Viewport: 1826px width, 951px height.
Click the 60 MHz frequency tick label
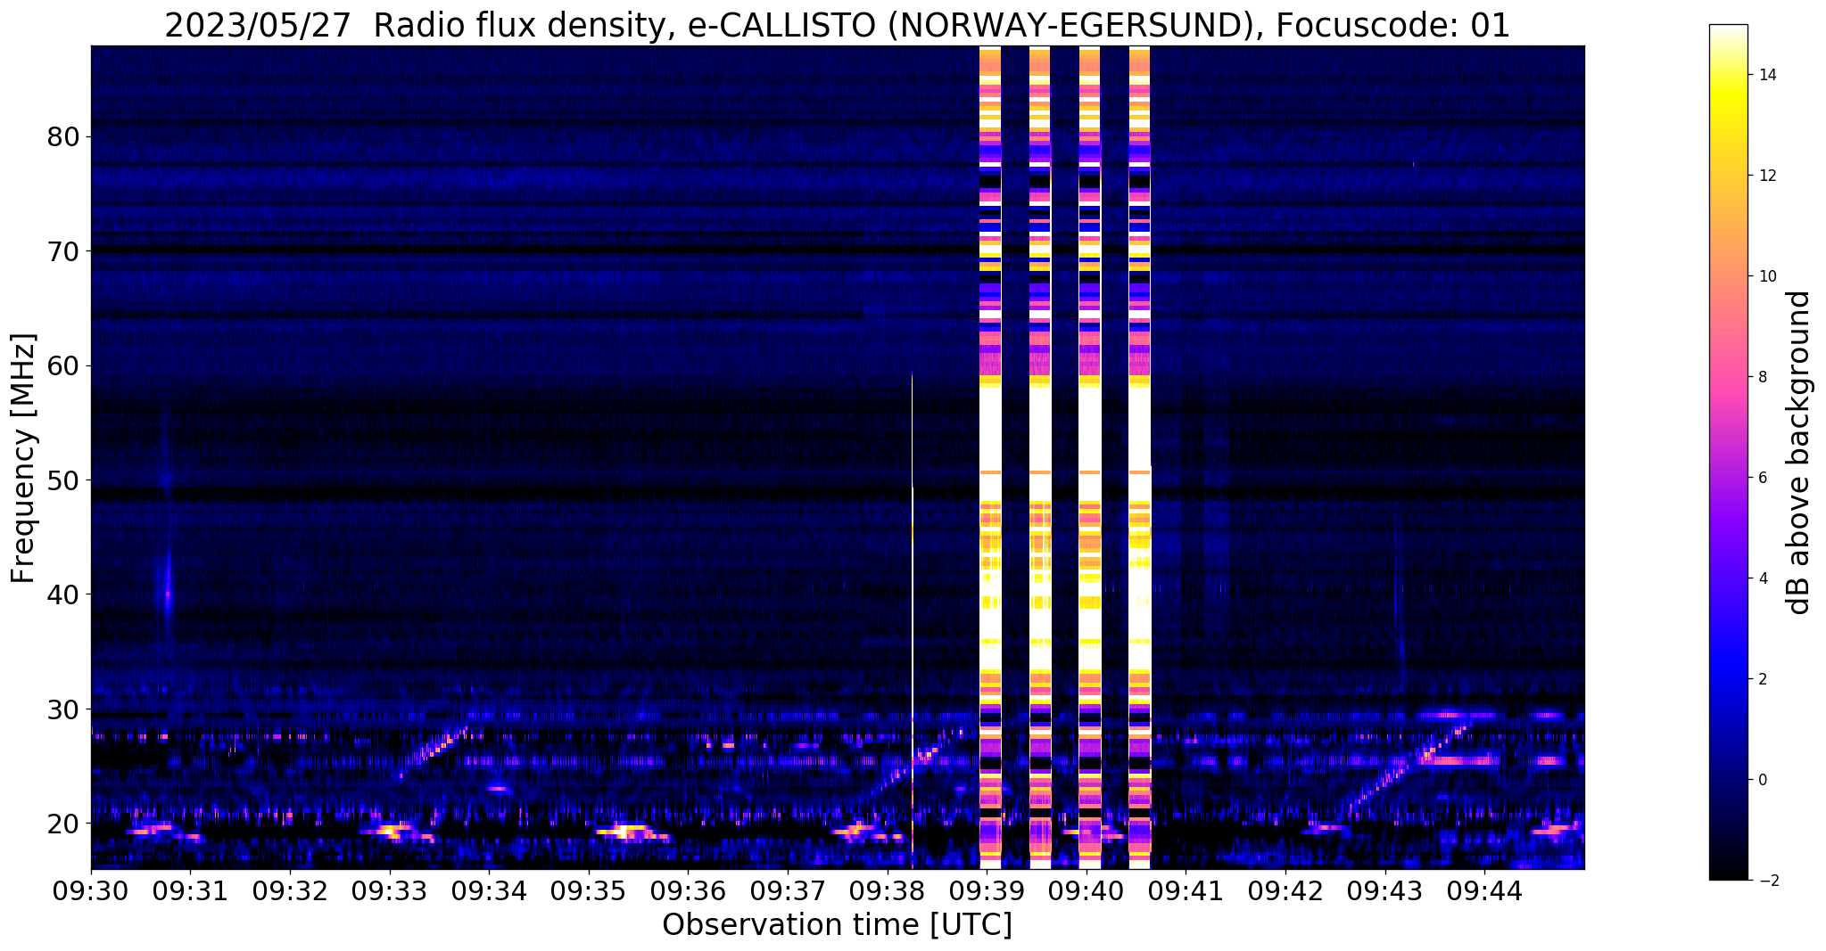click(x=63, y=365)
